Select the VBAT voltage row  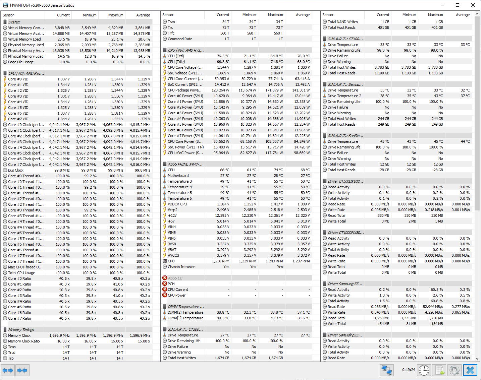[236, 249]
